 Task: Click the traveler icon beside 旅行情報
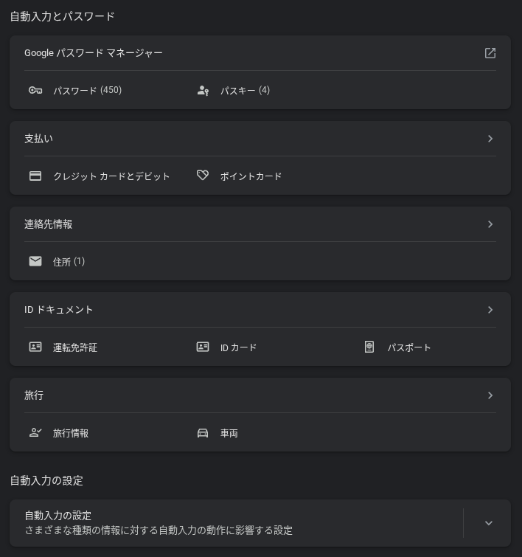(35, 433)
